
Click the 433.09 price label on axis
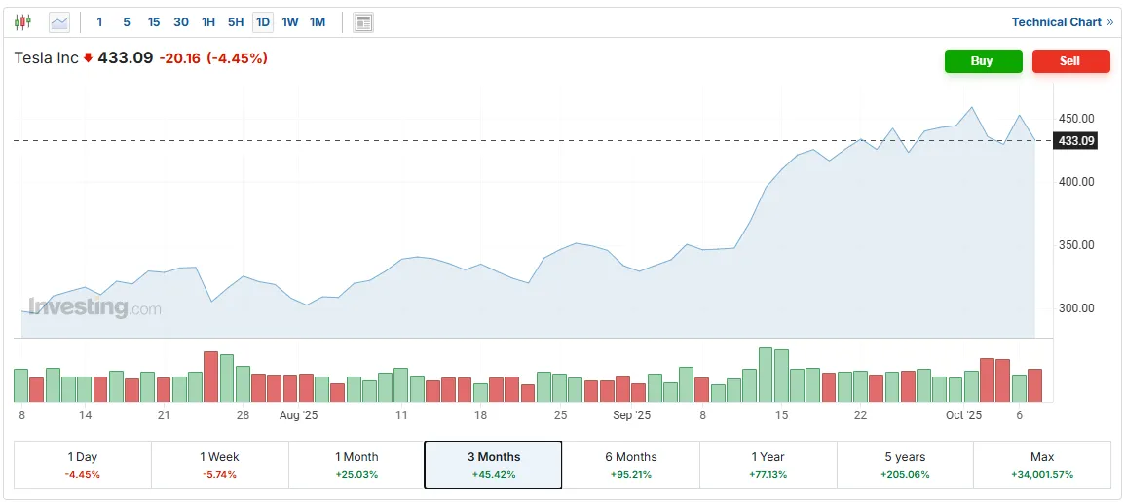(x=1076, y=141)
